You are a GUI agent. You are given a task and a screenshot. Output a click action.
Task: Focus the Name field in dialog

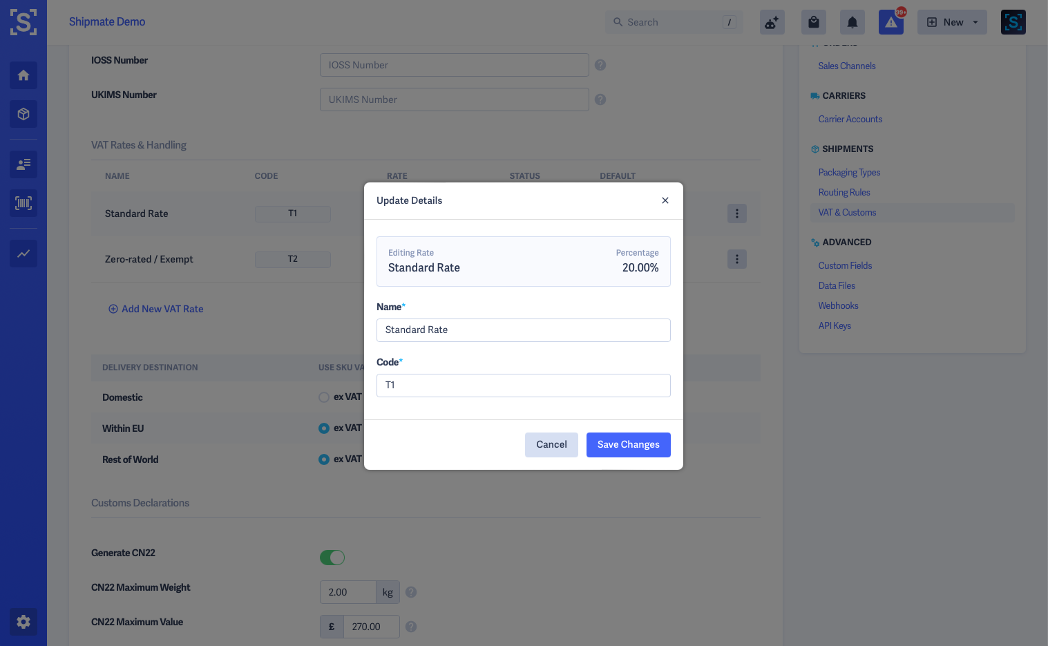(x=524, y=330)
